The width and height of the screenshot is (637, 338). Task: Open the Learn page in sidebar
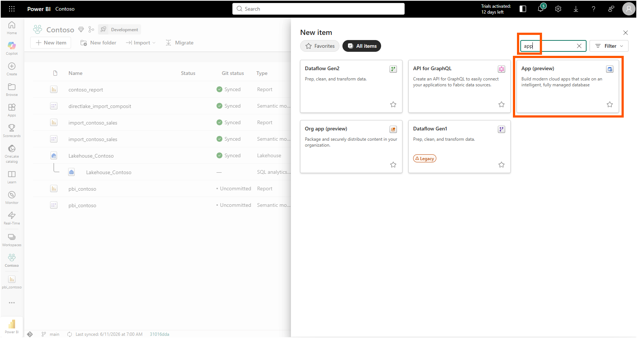tap(12, 177)
